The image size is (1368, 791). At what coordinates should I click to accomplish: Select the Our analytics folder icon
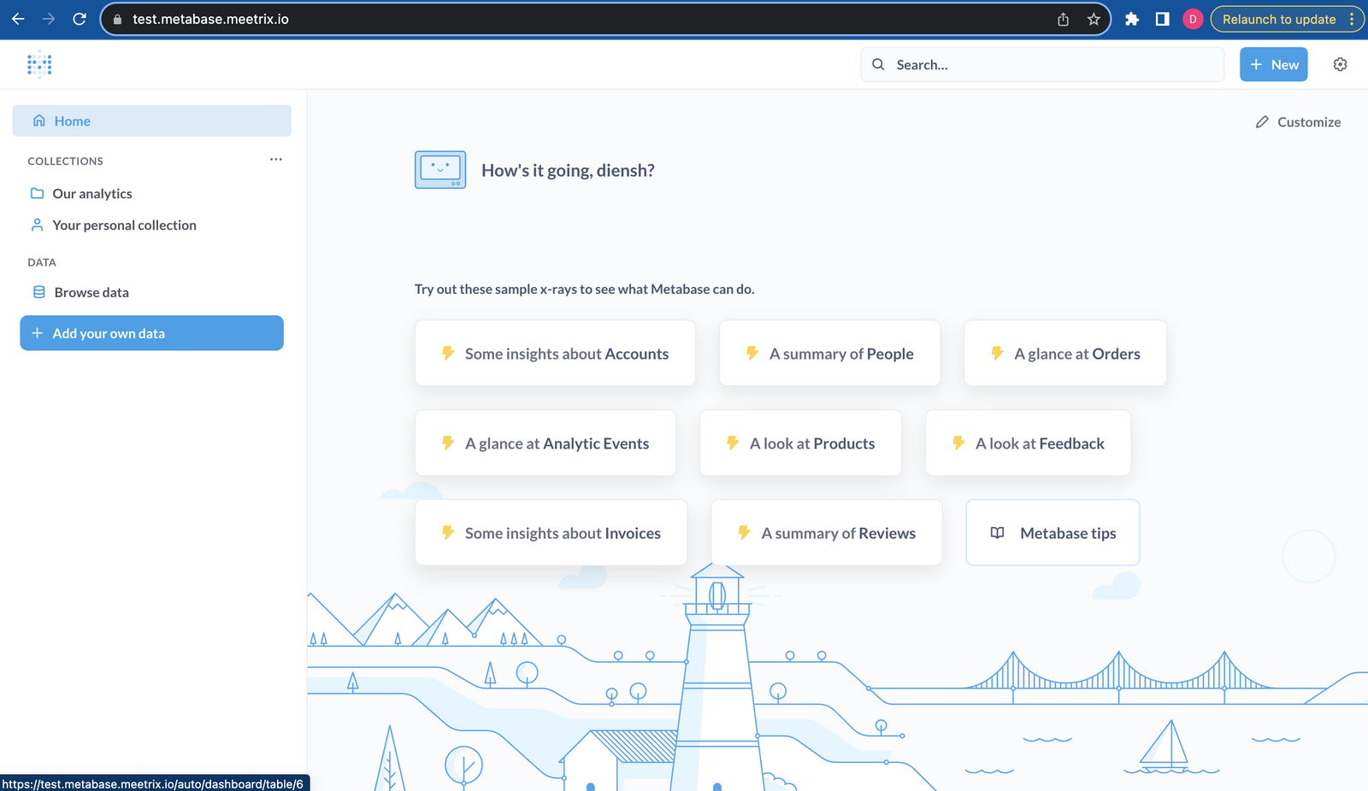(x=37, y=193)
